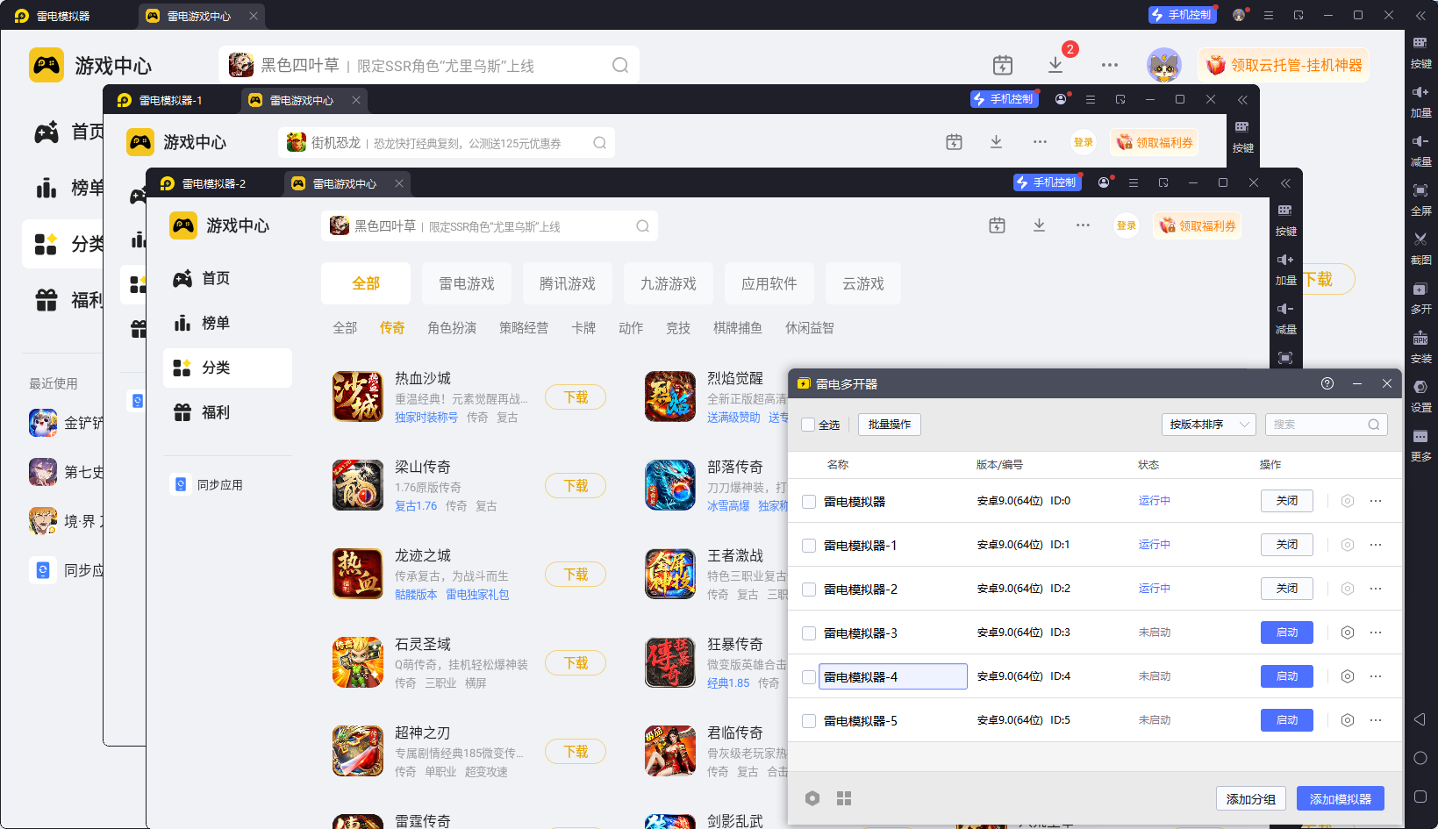The image size is (1438, 829).
Task: Start 雷电模拟器-4 with its 启动 button
Action: point(1287,676)
